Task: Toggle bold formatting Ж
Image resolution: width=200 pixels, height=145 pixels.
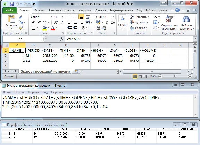Action: 33,22
